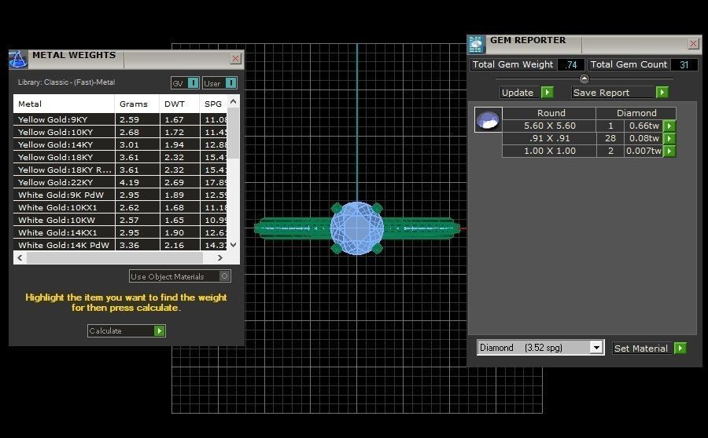Image resolution: width=708 pixels, height=438 pixels.
Task: Click the 4.19 grams cell for 22KY
Action: coord(137,182)
